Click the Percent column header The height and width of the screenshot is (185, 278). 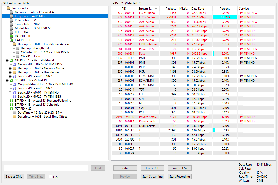[x=225, y=9]
